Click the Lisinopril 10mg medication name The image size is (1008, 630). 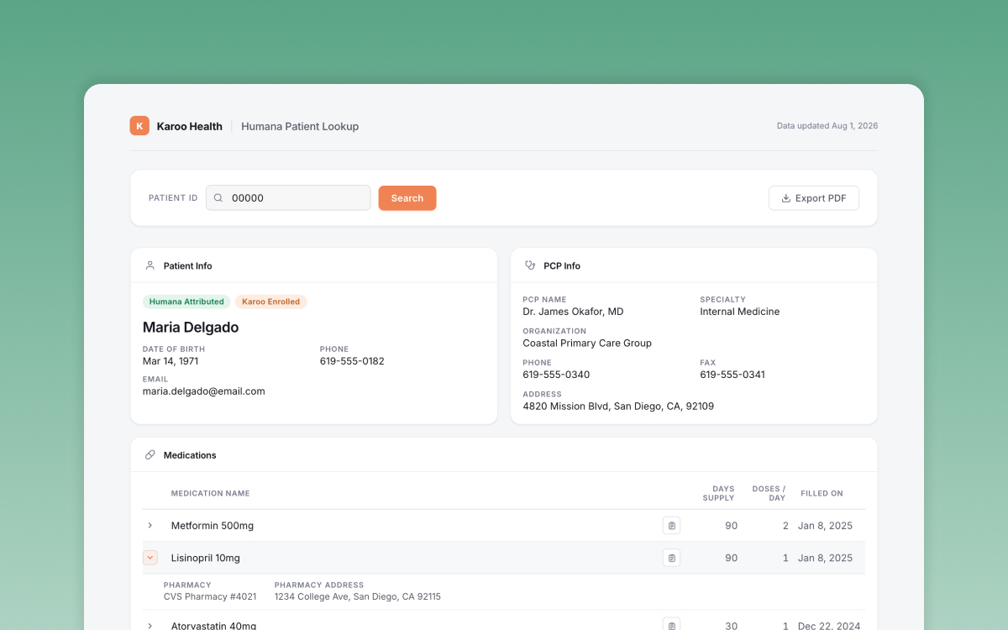point(206,558)
